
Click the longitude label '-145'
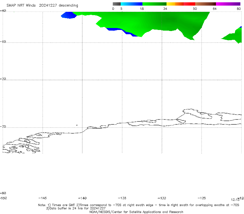[43, 198]
